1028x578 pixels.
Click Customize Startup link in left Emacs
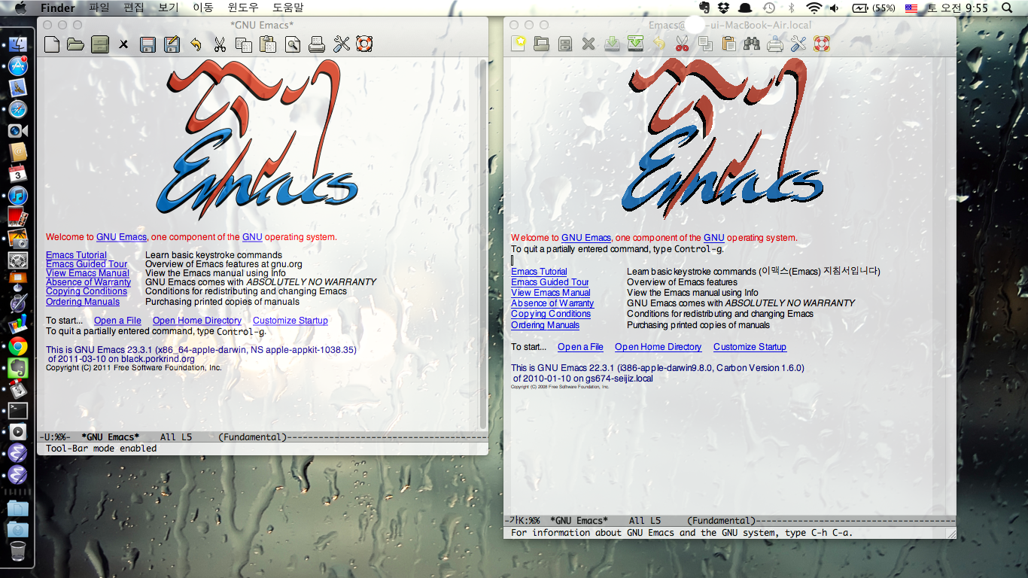pos(290,321)
